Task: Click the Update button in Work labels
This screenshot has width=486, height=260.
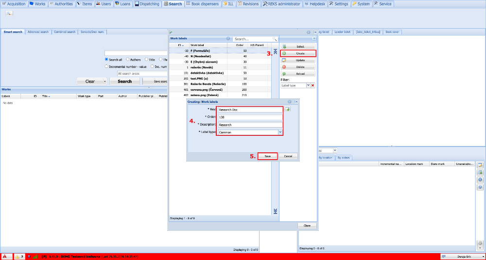Action: pyautogui.click(x=298, y=60)
